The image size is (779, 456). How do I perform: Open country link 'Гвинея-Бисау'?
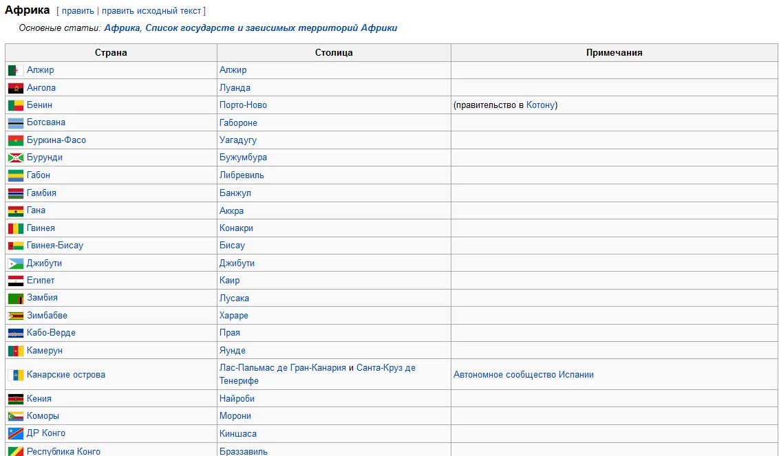(55, 246)
